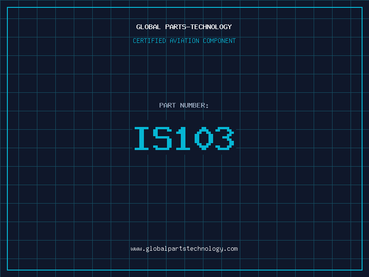
Task: Click the GLOBAL PARTS-TECHNOLOGY company heading
Action: point(184,27)
